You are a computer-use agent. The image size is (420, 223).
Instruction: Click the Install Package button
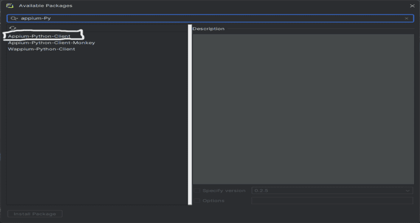tap(35, 214)
